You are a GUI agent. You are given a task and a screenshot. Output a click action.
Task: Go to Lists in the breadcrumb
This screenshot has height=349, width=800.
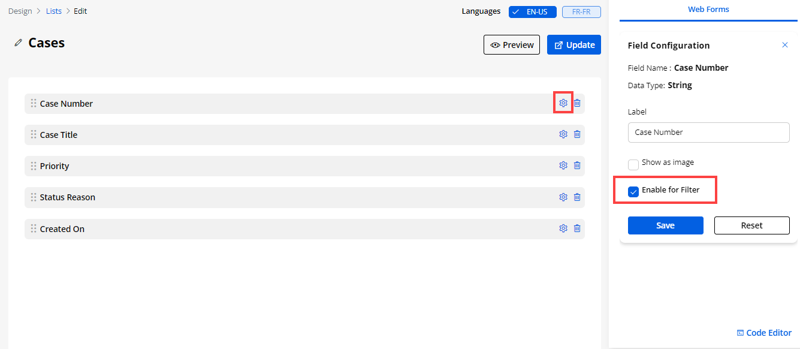(54, 11)
